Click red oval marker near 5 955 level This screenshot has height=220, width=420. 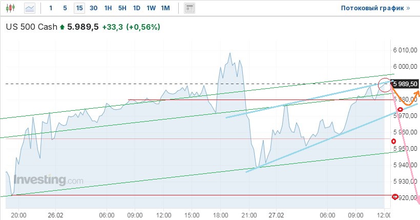click(393, 141)
